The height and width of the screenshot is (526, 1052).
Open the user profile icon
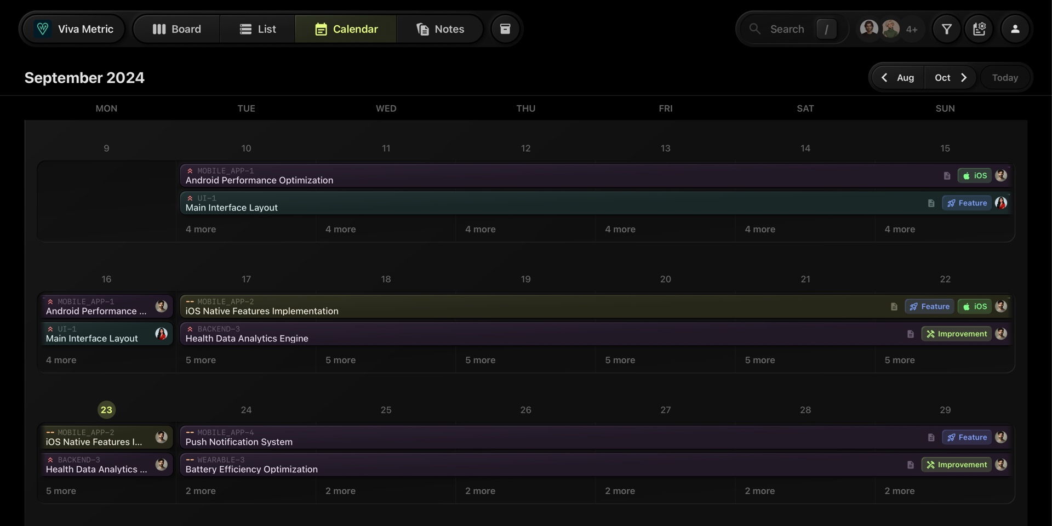click(x=1015, y=29)
